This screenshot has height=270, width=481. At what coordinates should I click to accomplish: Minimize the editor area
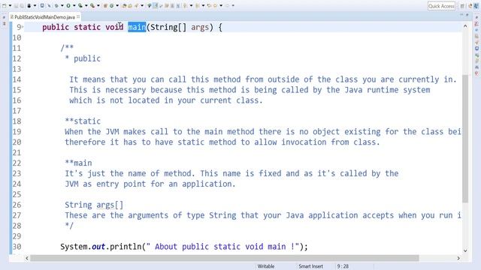pos(461,15)
